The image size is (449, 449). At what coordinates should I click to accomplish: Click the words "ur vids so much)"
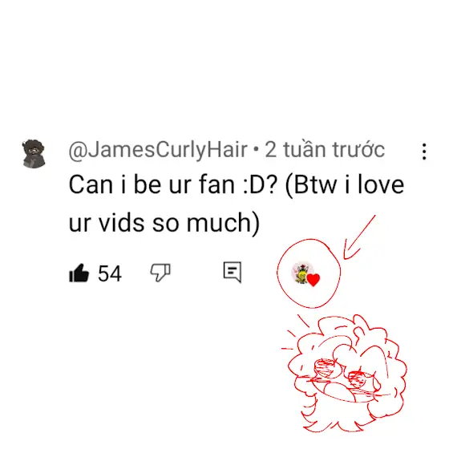164,223
